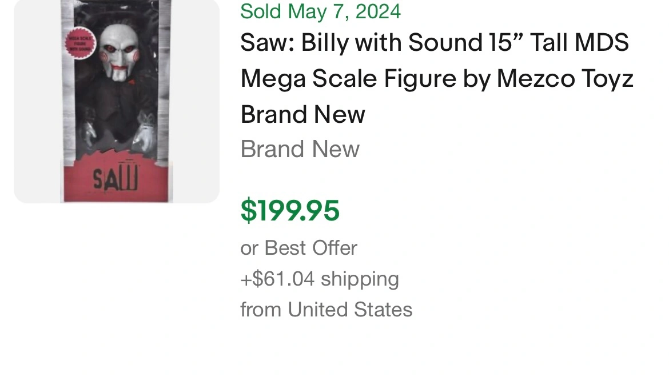Image resolution: width=669 pixels, height=377 pixels.
Task: Click the gray 'Brand New' condition label
Action: (x=300, y=149)
